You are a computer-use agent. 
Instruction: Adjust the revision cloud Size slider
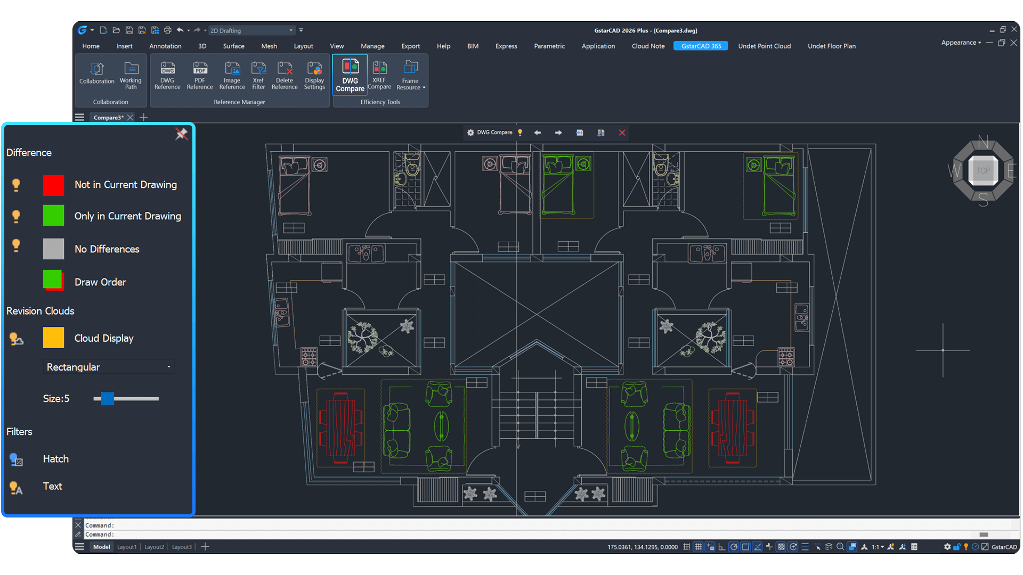point(106,398)
